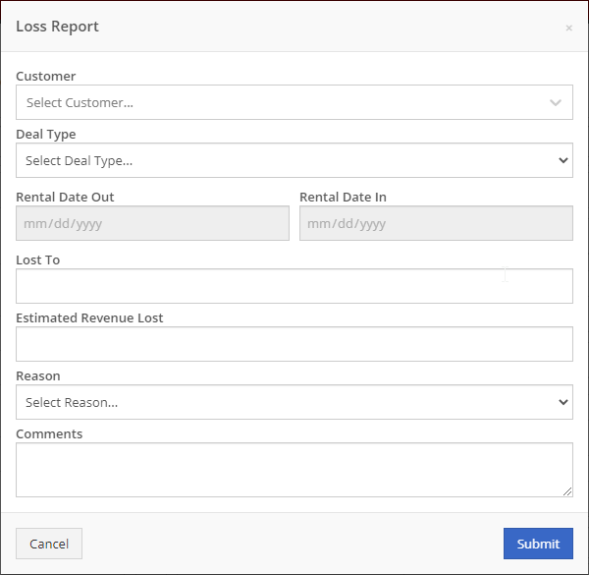Click into the Lost To text box

pyautogui.click(x=294, y=286)
